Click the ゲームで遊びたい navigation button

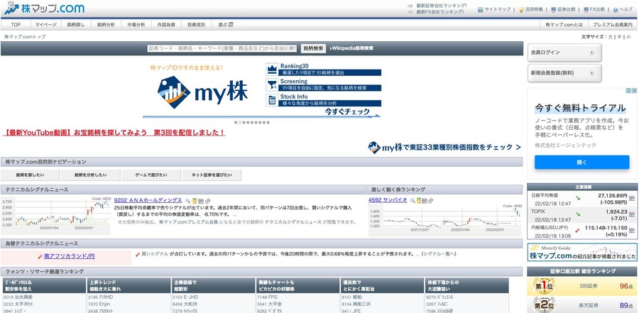coord(151,175)
